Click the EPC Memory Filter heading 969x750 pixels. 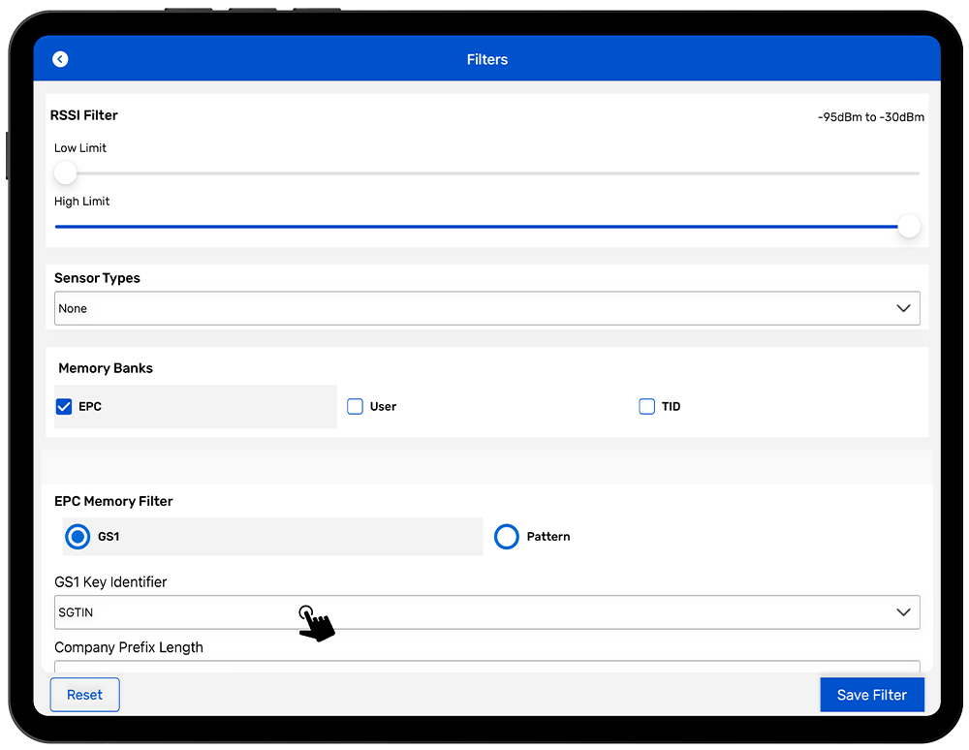click(113, 501)
